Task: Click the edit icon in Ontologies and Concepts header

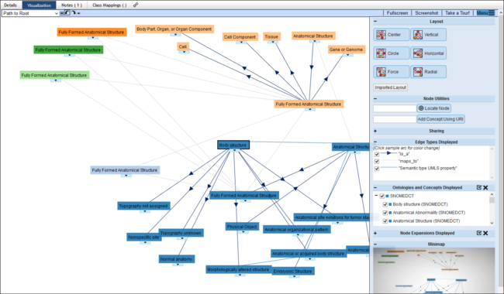Action: point(479,187)
